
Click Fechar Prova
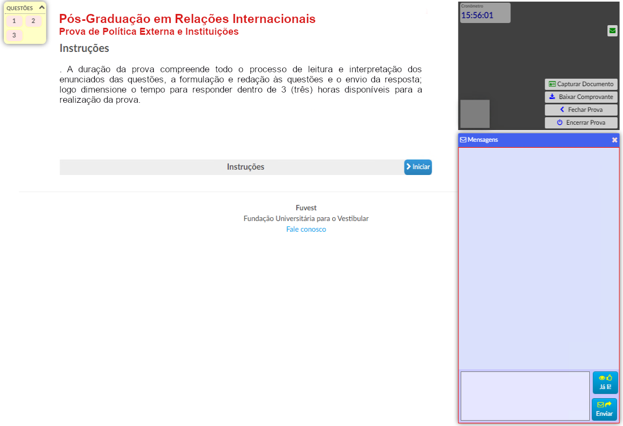[x=581, y=110]
